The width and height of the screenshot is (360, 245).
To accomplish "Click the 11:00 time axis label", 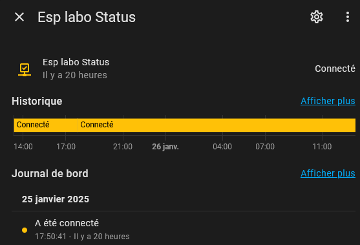I will [322, 147].
